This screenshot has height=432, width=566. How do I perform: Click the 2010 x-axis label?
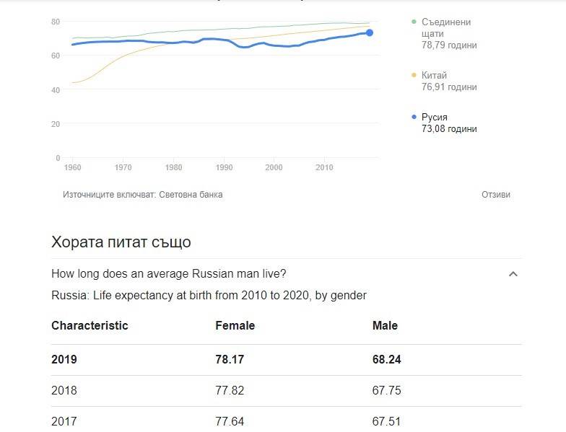[324, 167]
